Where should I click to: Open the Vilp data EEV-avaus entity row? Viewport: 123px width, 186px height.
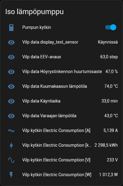61,57
